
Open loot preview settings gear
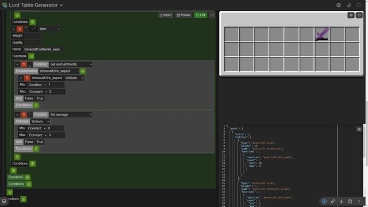(x=351, y=16)
